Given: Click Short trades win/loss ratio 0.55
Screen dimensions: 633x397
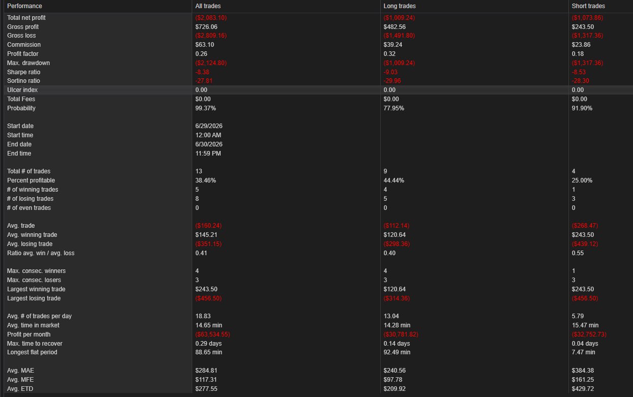Looking at the screenshot, I should pos(578,253).
